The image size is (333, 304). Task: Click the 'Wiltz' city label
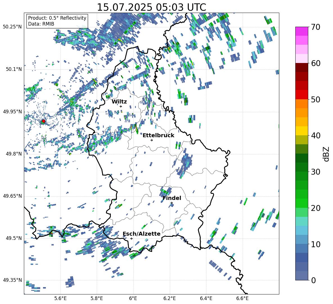(x=119, y=102)
